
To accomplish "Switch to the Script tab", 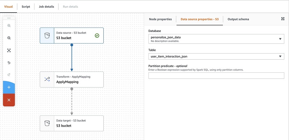I will pos(26,7).
